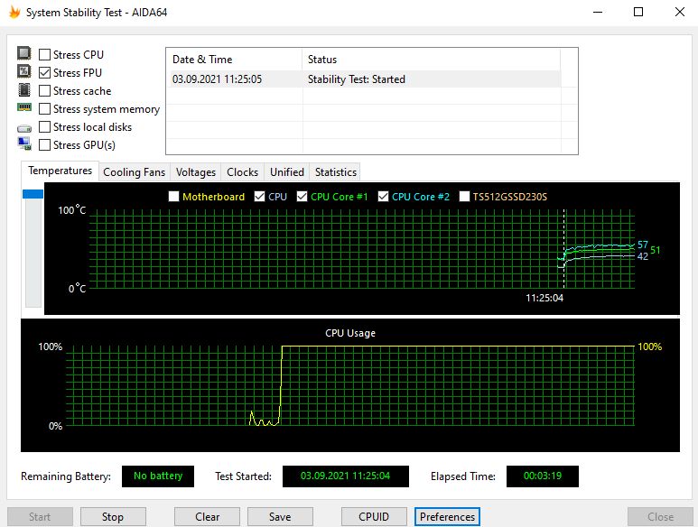Viewport: 698px width, 527px height.
Task: Click the disk drive icon beside local disks
Action: pyautogui.click(x=24, y=127)
